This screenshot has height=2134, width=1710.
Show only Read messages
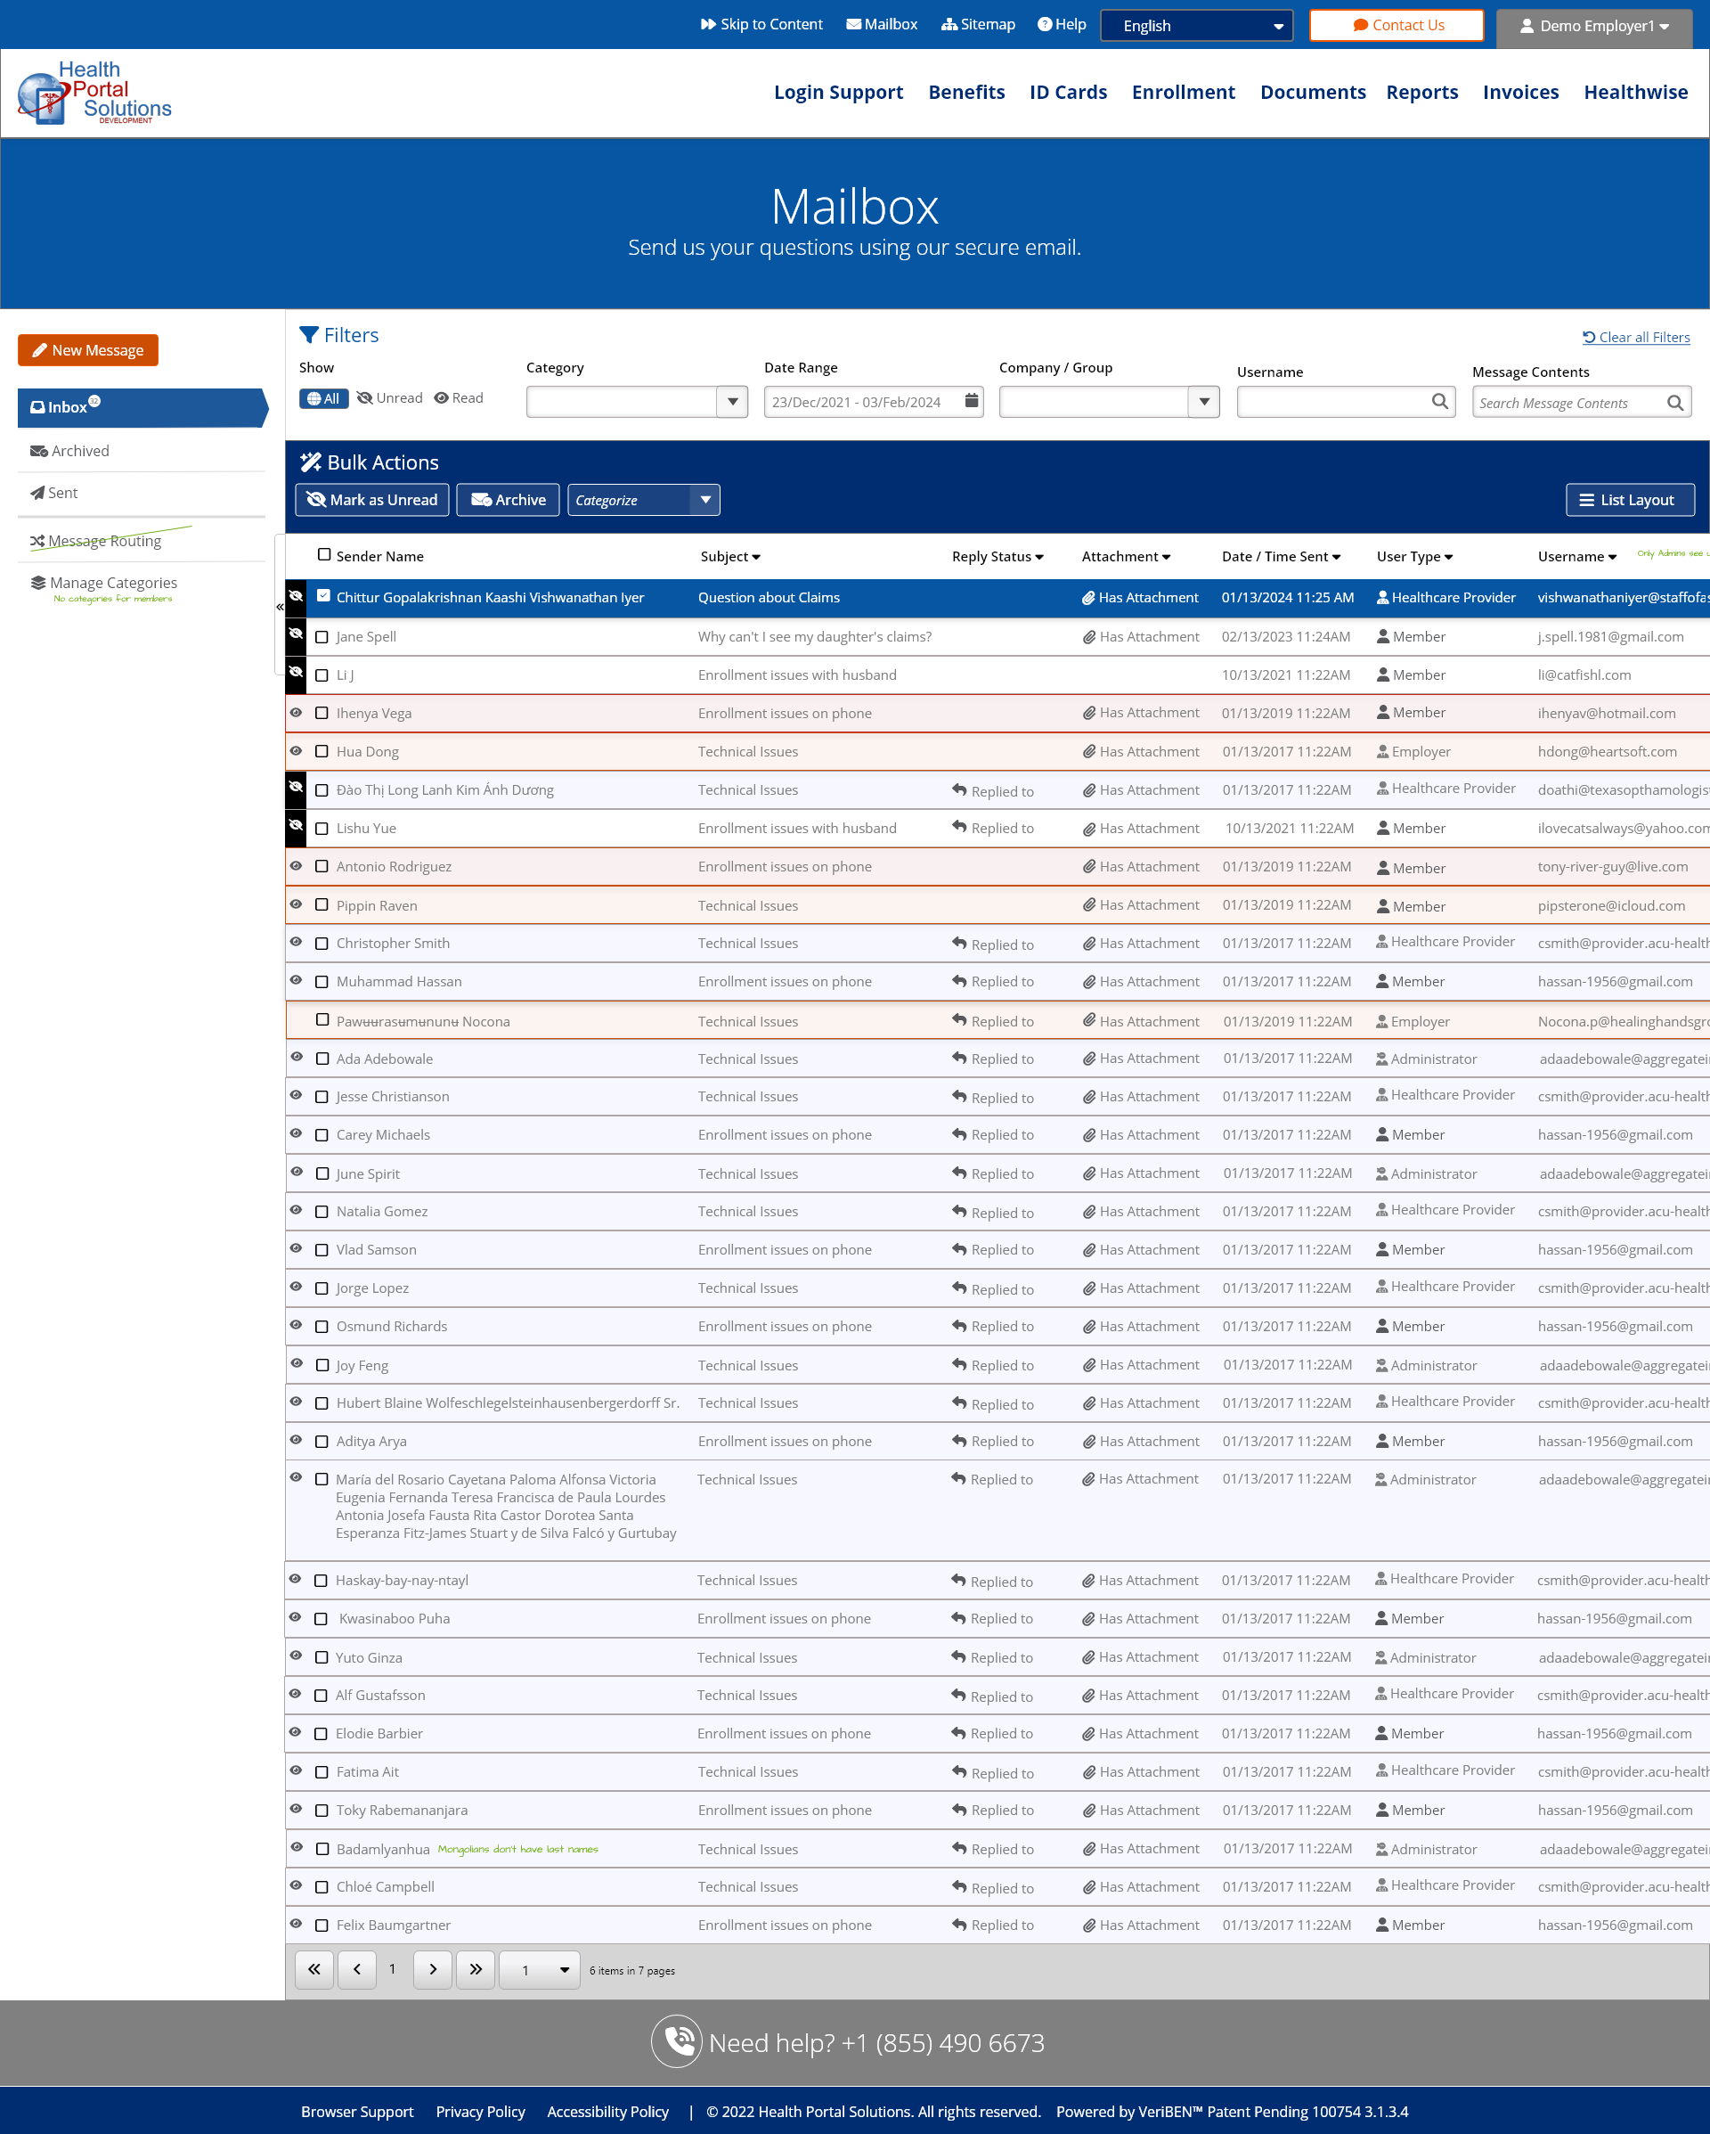[458, 398]
